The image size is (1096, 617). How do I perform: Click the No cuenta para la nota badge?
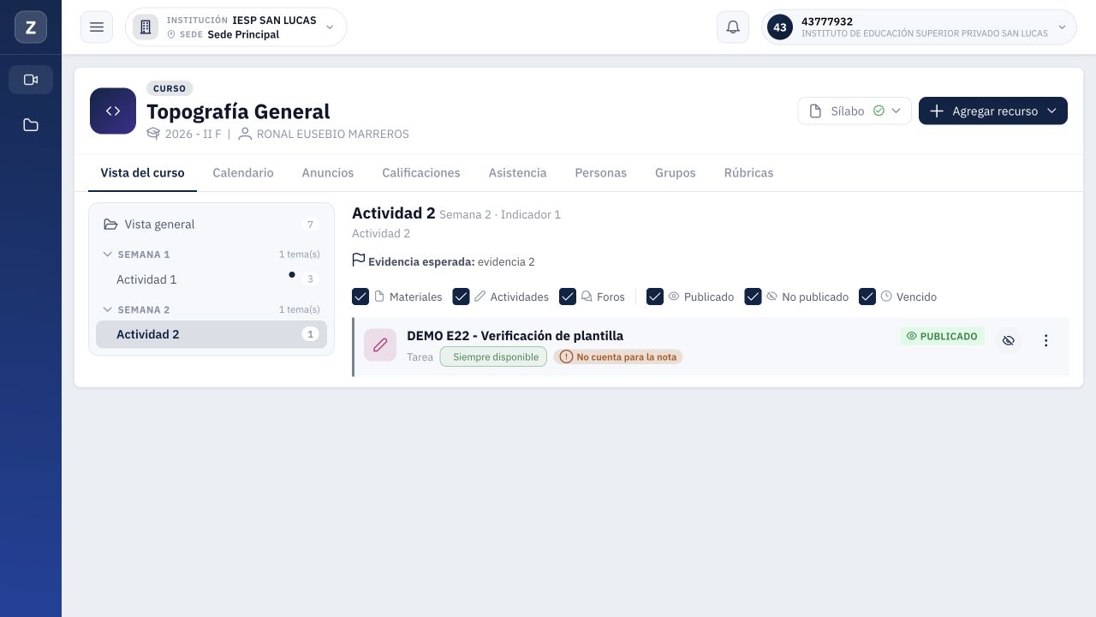(618, 356)
